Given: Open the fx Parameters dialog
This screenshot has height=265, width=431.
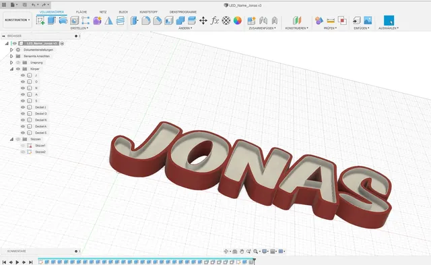Looking at the screenshot, I should click(x=214, y=21).
